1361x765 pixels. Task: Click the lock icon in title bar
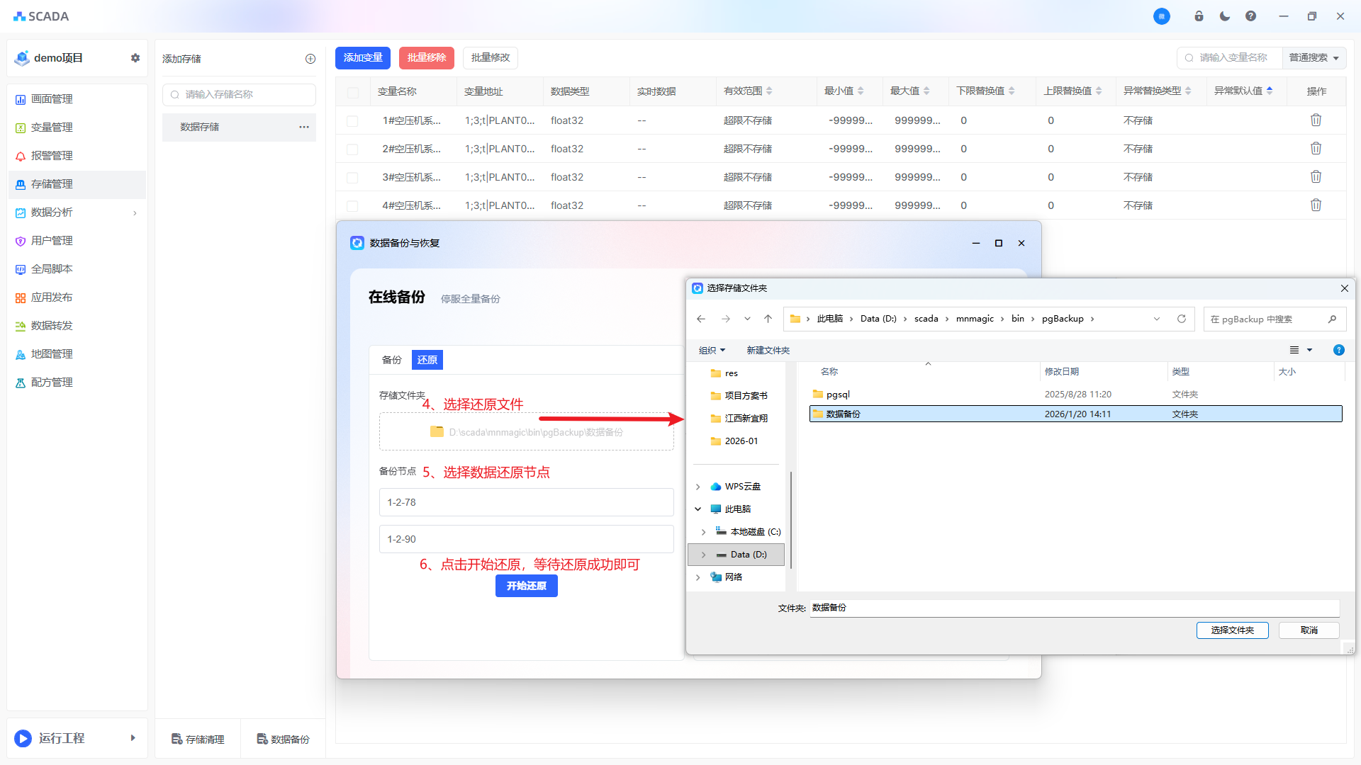[x=1199, y=16]
